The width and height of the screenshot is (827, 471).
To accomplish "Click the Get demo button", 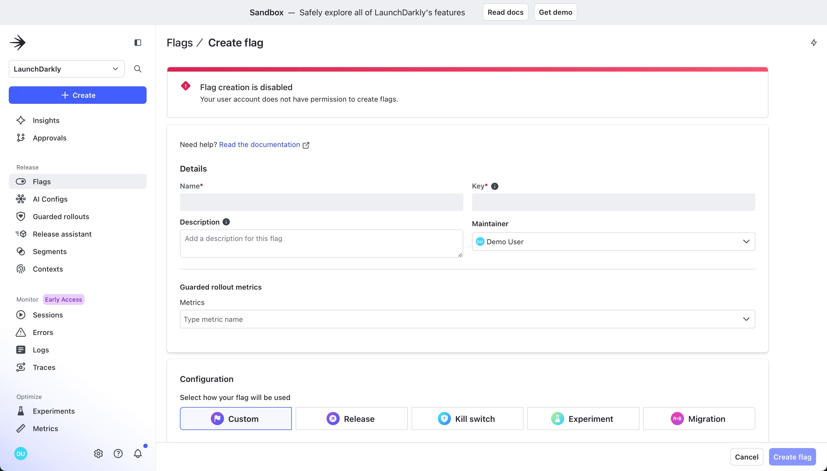I will [x=555, y=12].
